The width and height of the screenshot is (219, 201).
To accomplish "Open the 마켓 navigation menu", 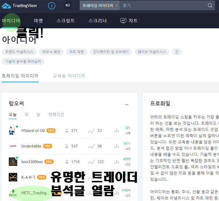I will click(38, 21).
